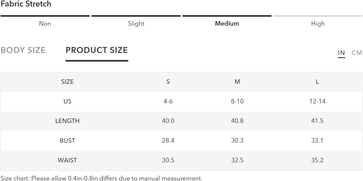Click the L size column header

click(317, 82)
